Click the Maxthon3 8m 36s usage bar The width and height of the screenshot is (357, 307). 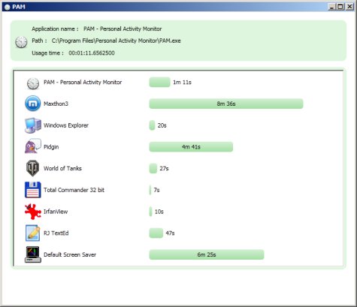226,104
